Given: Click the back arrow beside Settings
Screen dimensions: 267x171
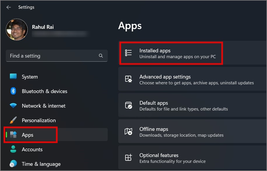Looking at the screenshot, I should coord(9,7).
